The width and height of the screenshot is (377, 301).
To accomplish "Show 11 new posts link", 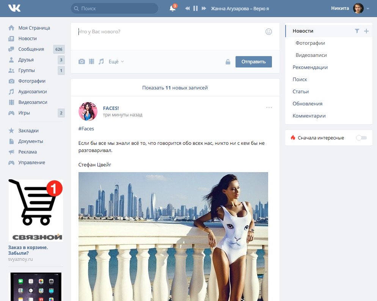I will click(175, 88).
